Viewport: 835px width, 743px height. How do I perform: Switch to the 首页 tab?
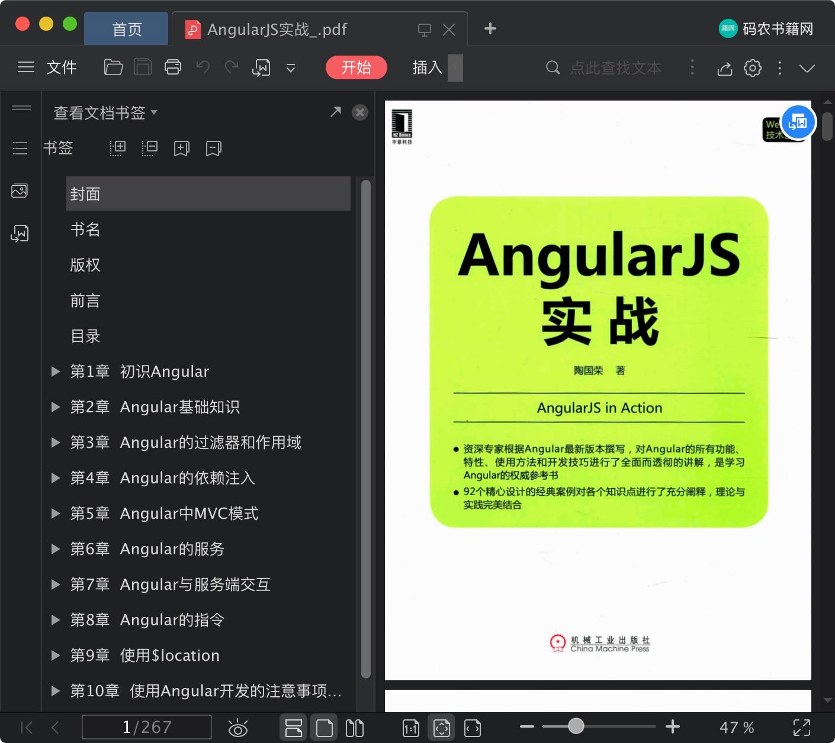127,29
